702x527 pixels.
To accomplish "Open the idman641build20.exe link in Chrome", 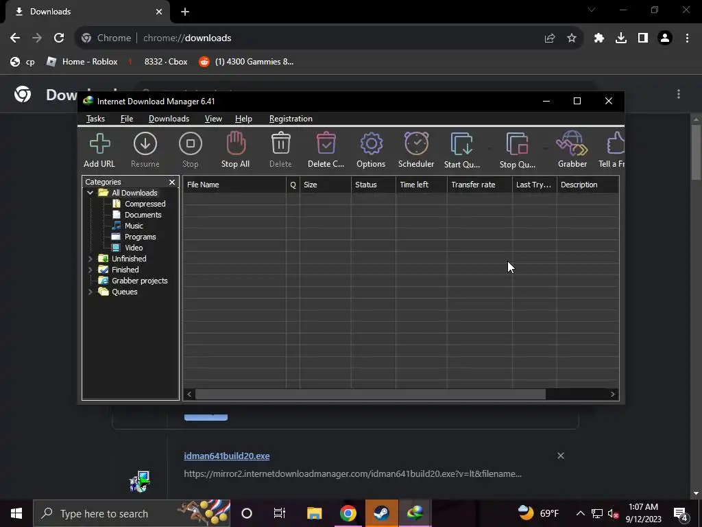I will click(226, 456).
